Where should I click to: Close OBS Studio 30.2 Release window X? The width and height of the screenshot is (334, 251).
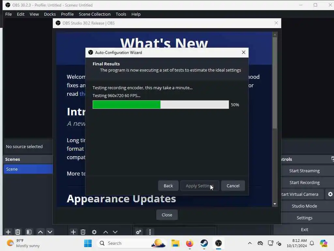276,23
